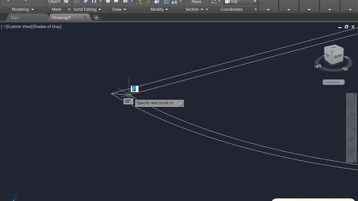The width and height of the screenshot is (358, 201).
Task: Add a new drawing tab with plus
Action: coord(96,17)
